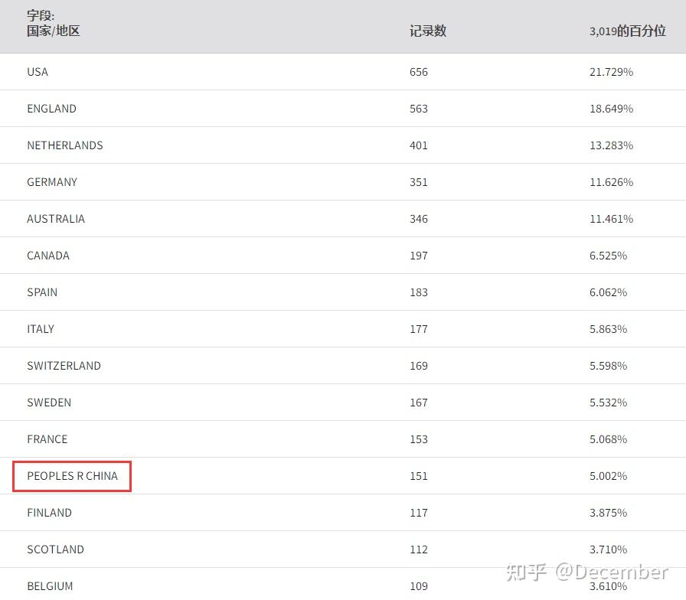Click the 国家/地区 field header
Image resolution: width=686 pixels, height=600 pixels.
tap(54, 31)
